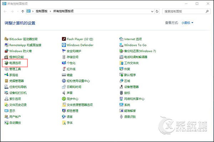This screenshot has height=142, width=214.
Task: Click the Windows To Go icon
Action: click(x=121, y=45)
